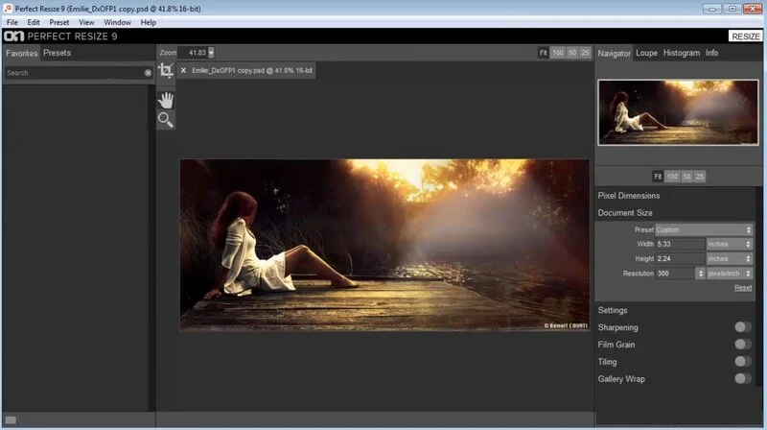767x430 pixels.
Task: Select the Zoom magnifier tool
Action: tap(166, 120)
